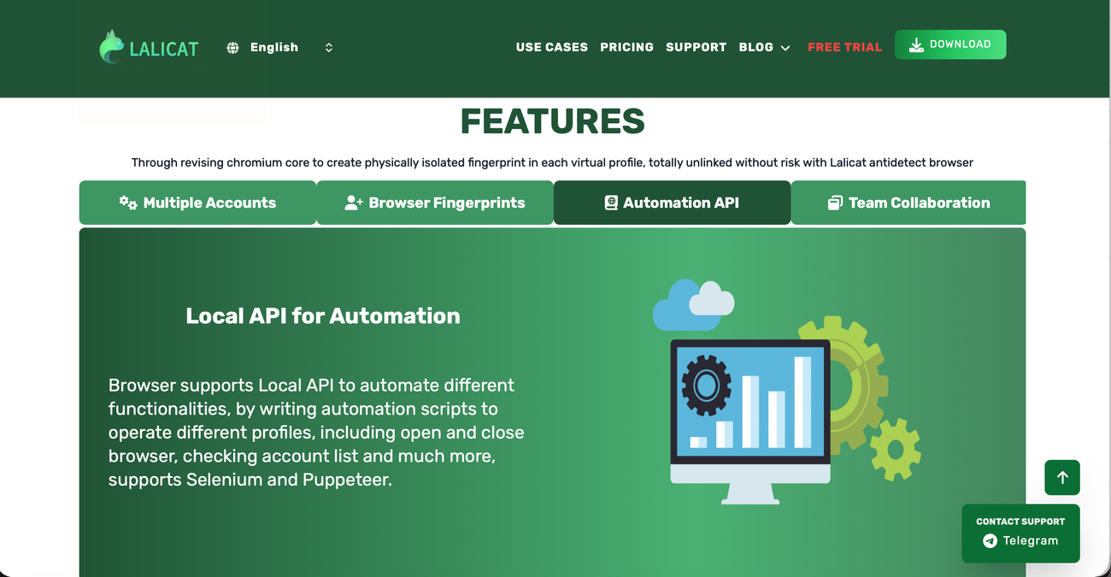Switch to the Multiple Accounts tab
Image resolution: width=1111 pixels, height=577 pixels.
[197, 203]
